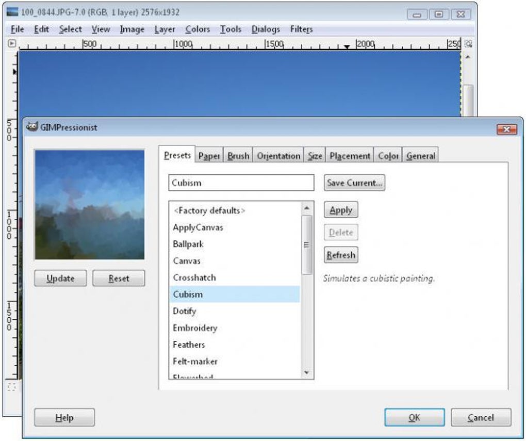Update the preview image
This screenshot has height=441, width=526.
(x=60, y=278)
